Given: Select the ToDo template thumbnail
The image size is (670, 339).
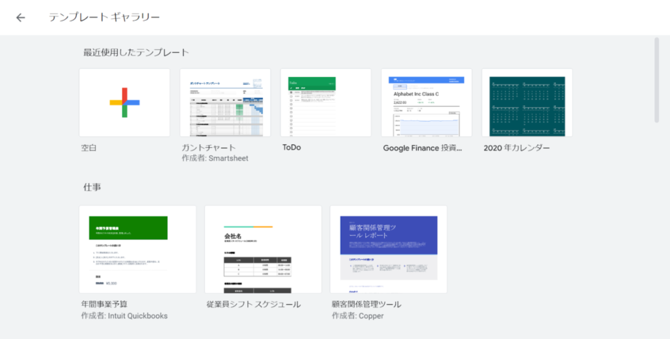Looking at the screenshot, I should click(326, 103).
